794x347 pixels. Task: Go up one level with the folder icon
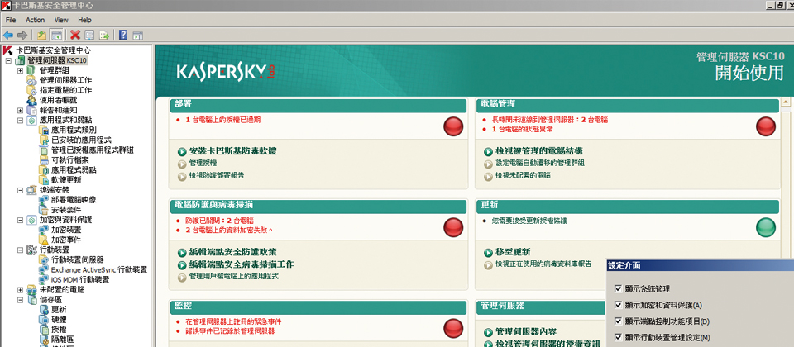tap(42, 35)
